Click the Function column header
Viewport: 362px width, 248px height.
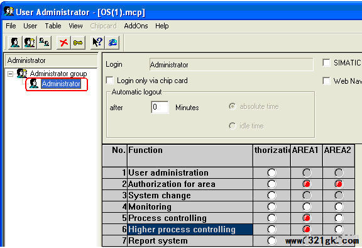190,155
